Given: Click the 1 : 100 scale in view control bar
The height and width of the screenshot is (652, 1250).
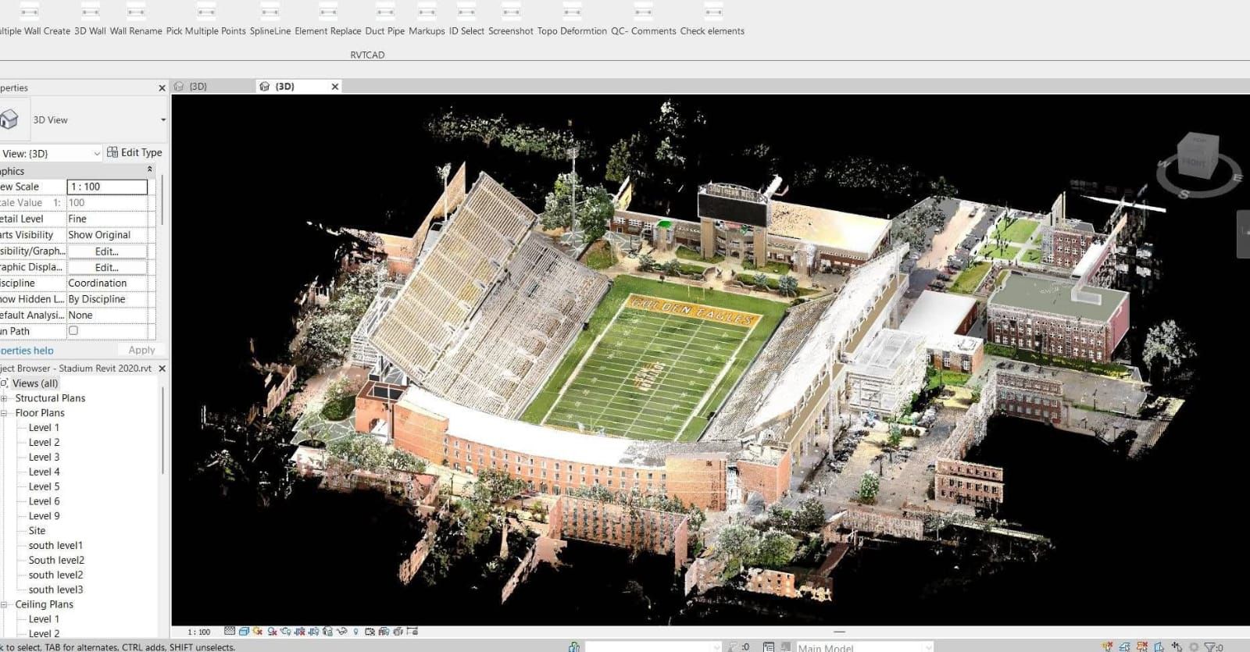Looking at the screenshot, I should tap(198, 632).
